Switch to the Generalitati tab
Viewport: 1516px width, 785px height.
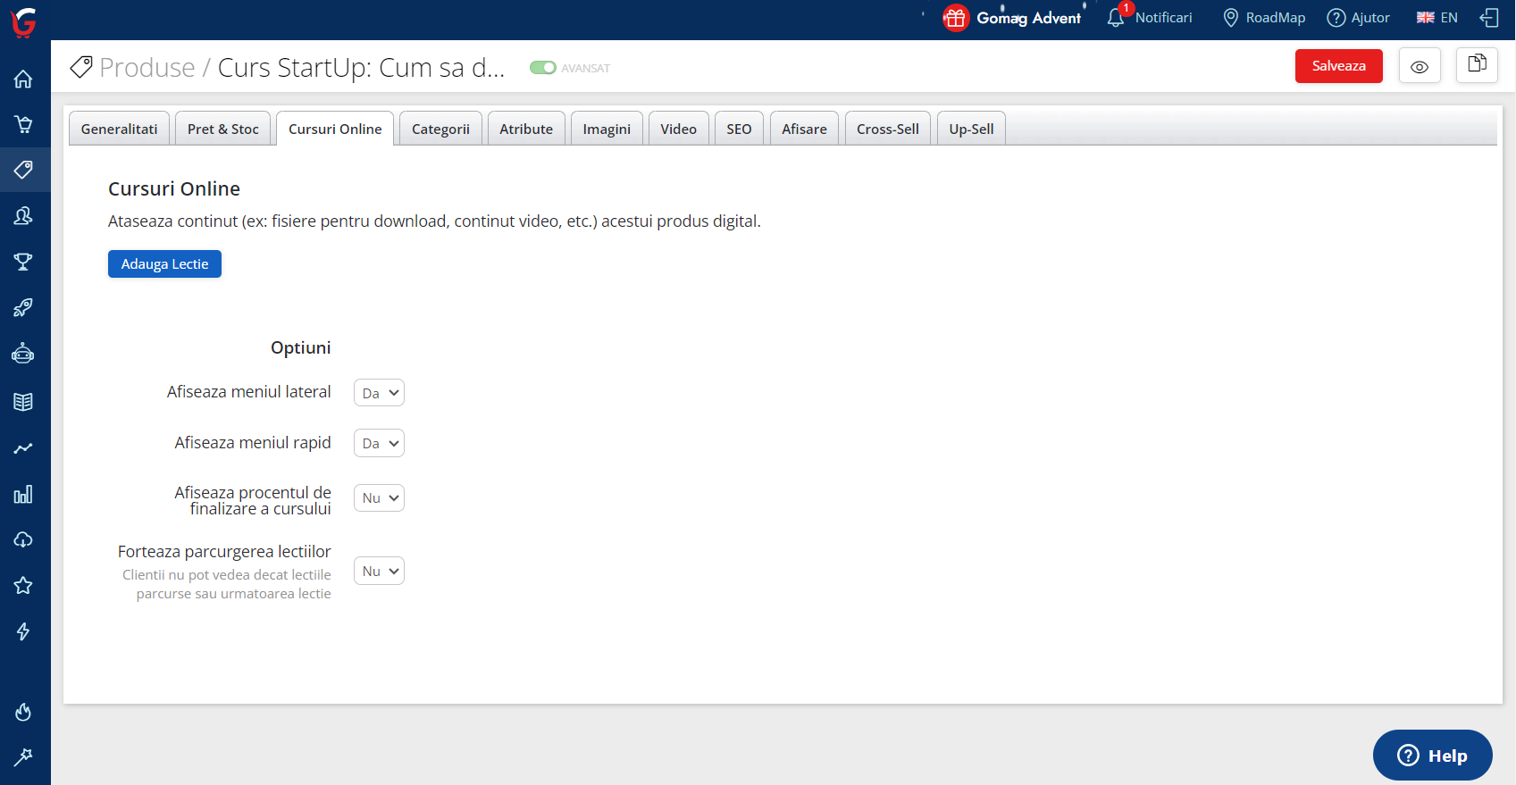119,129
